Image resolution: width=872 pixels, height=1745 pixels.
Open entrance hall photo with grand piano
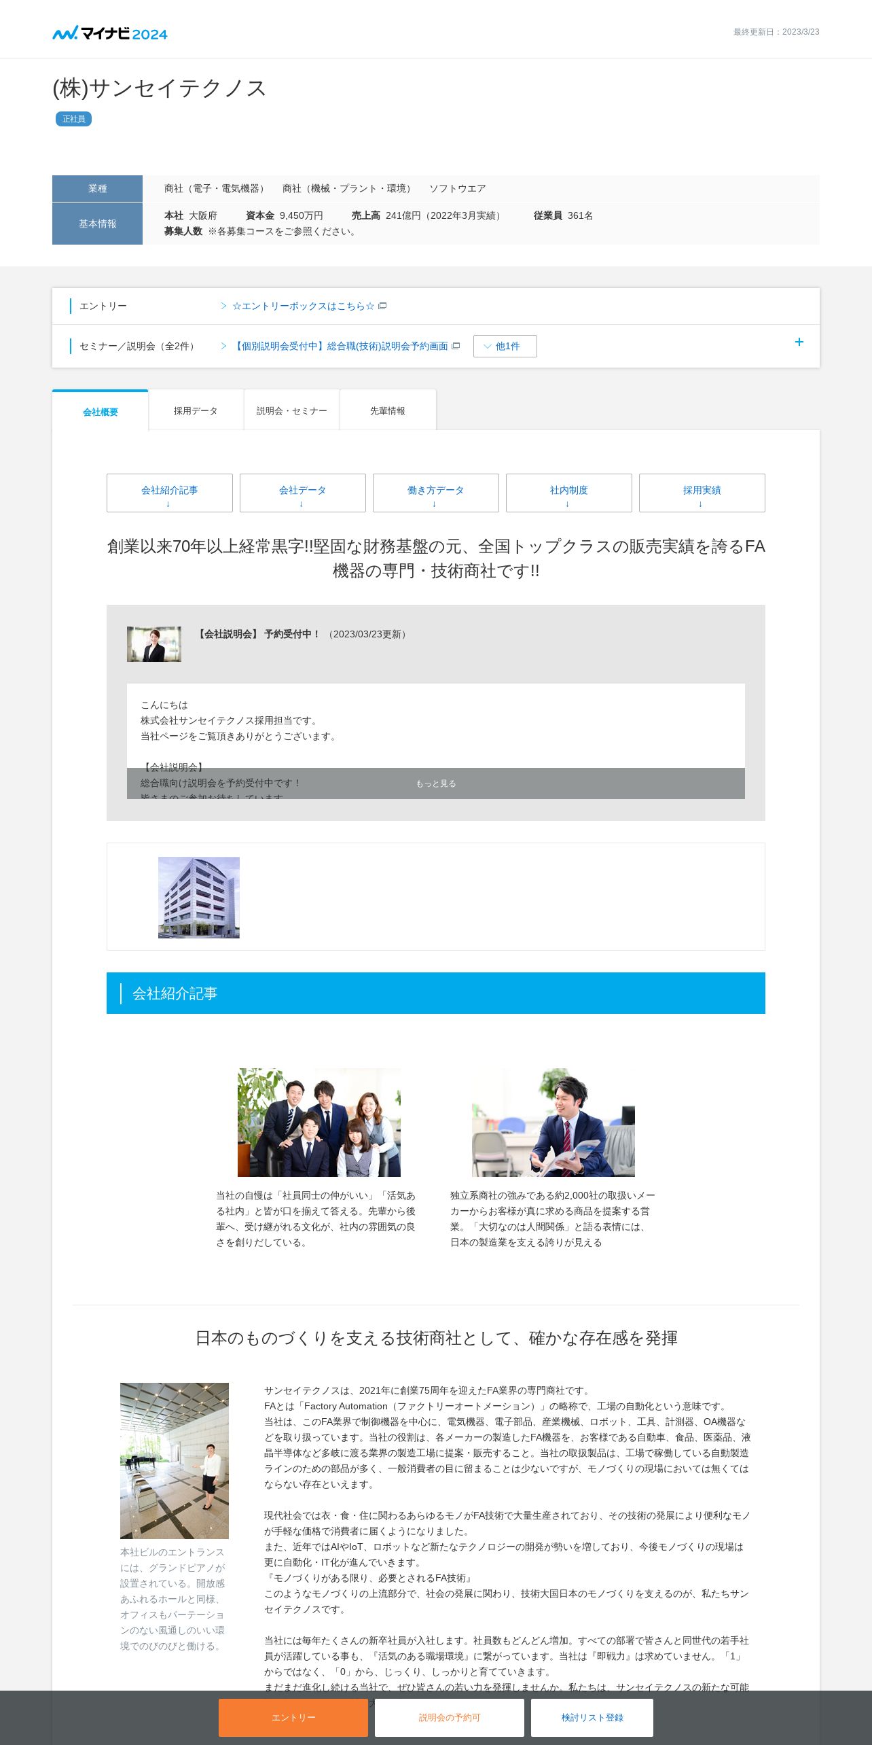pos(175,1461)
